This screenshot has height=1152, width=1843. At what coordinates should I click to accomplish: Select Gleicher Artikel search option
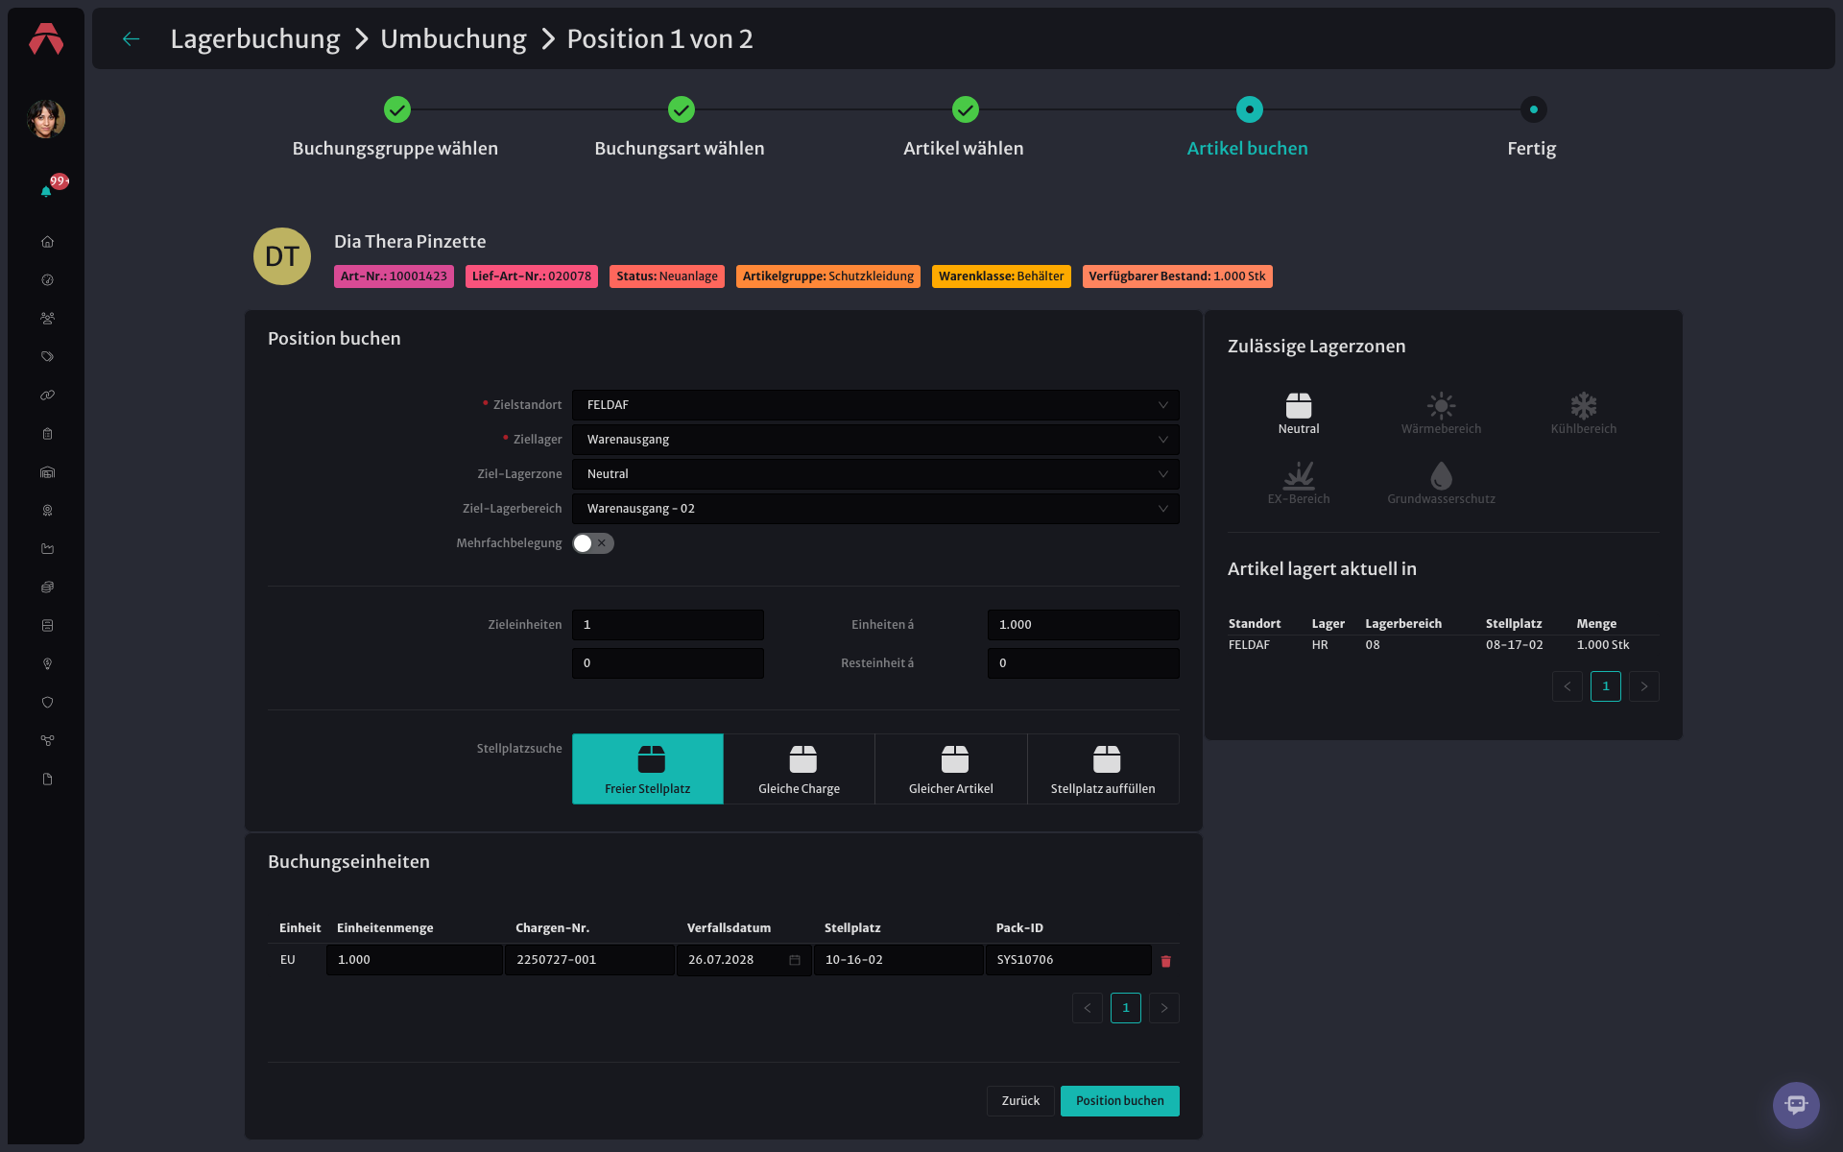951,769
